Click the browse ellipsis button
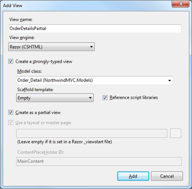 (x=175, y=133)
